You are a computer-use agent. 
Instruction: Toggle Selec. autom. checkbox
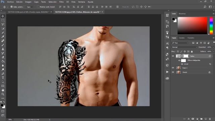[11, 7]
